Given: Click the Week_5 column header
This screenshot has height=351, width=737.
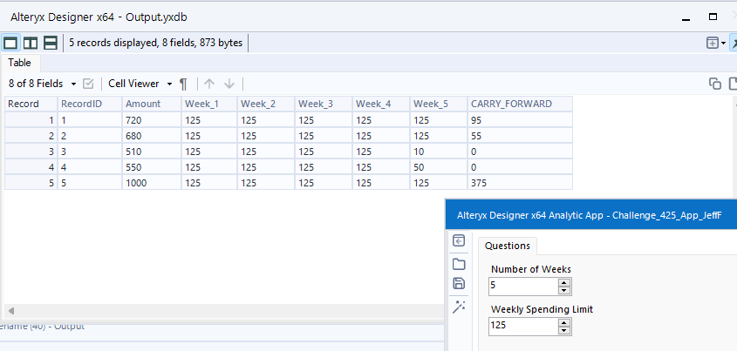Looking at the screenshot, I should (x=439, y=104).
